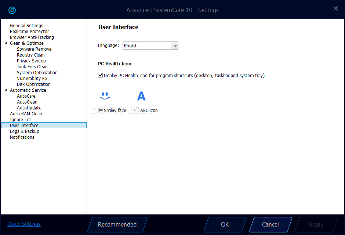Click the Cancel button
Image resolution: width=345 pixels, height=235 pixels.
(270, 225)
